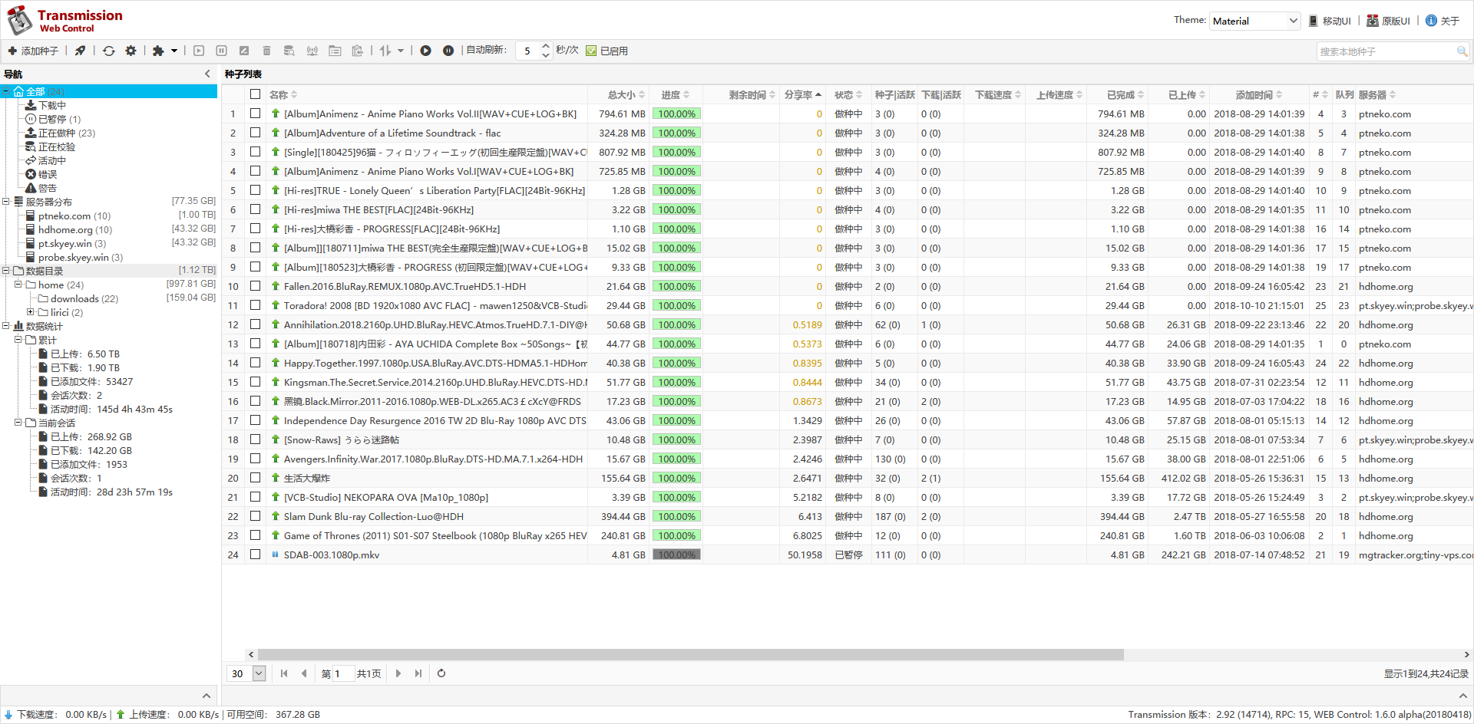Click the rocket icon in the toolbar
This screenshot has height=724, width=1474.
point(80,51)
